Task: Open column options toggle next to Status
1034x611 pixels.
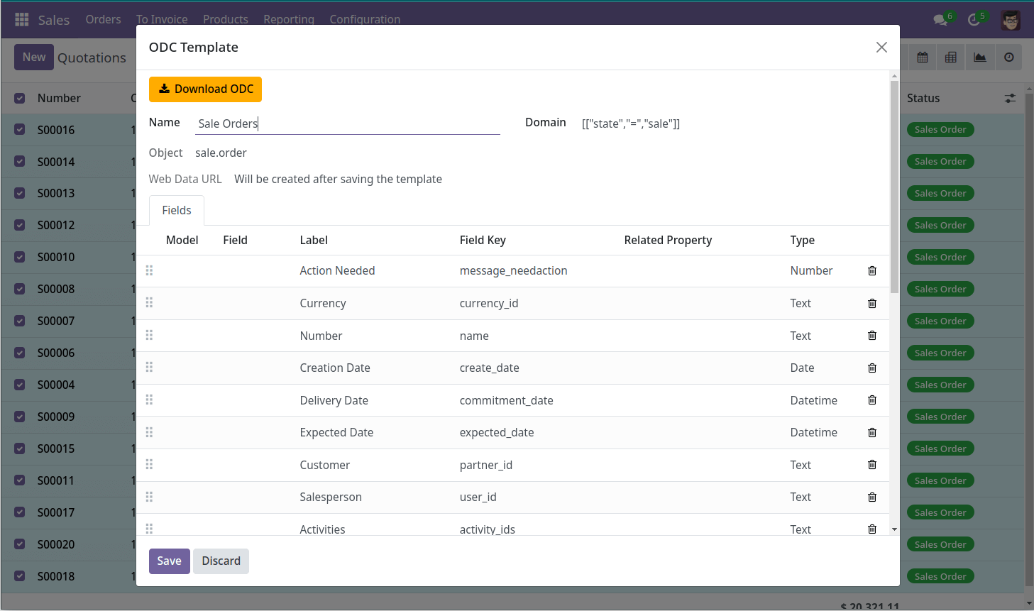Action: click(x=1010, y=99)
